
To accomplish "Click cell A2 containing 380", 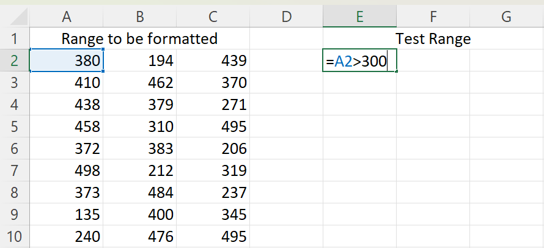I will (x=66, y=60).
